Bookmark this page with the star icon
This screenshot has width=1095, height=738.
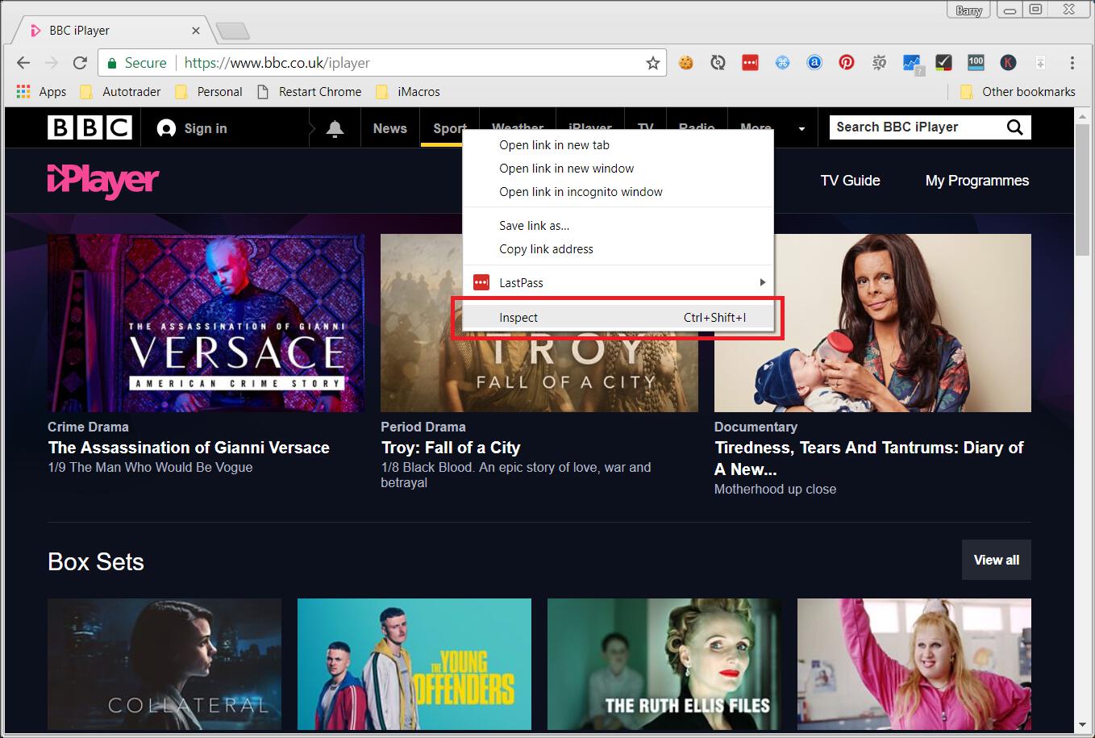(652, 63)
